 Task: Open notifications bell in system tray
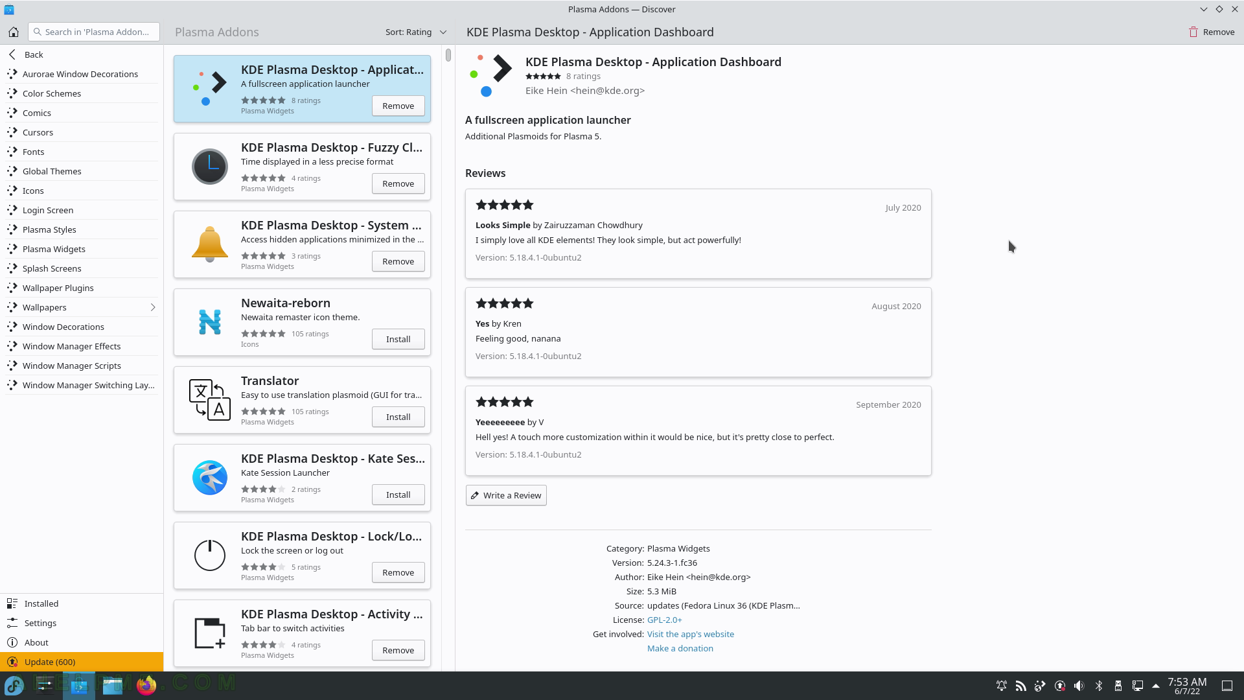(1002, 686)
